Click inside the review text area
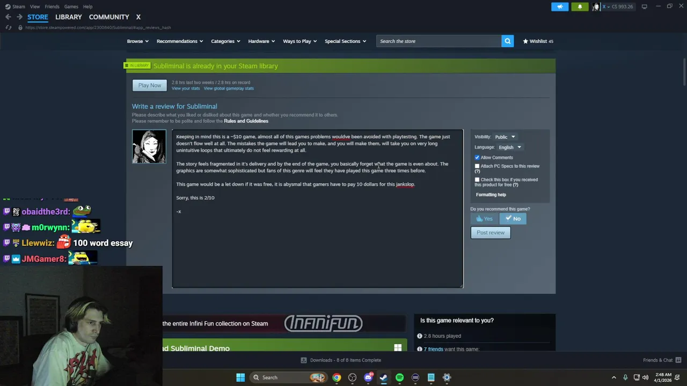687x386 pixels. coord(317,209)
